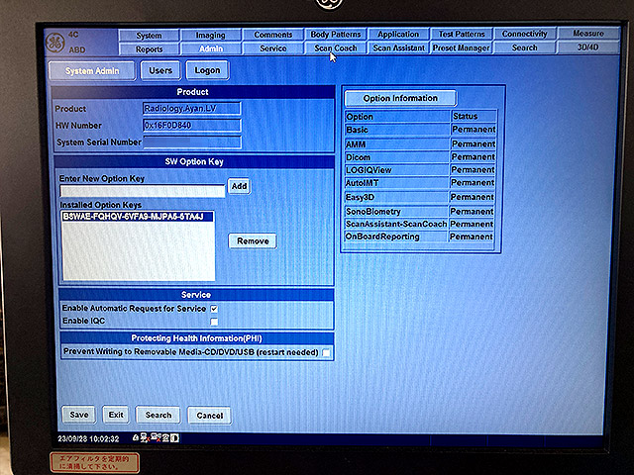Image resolution: width=634 pixels, height=475 pixels.
Task: Click the Option Information button
Action: (x=400, y=98)
